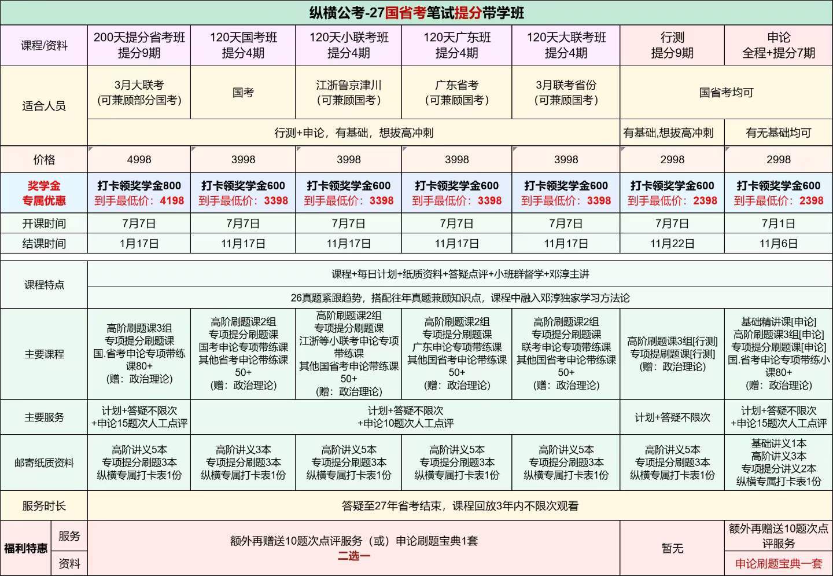This screenshot has height=576, width=833.
Task: Click the 结课时间 row label
Action: [x=44, y=243]
